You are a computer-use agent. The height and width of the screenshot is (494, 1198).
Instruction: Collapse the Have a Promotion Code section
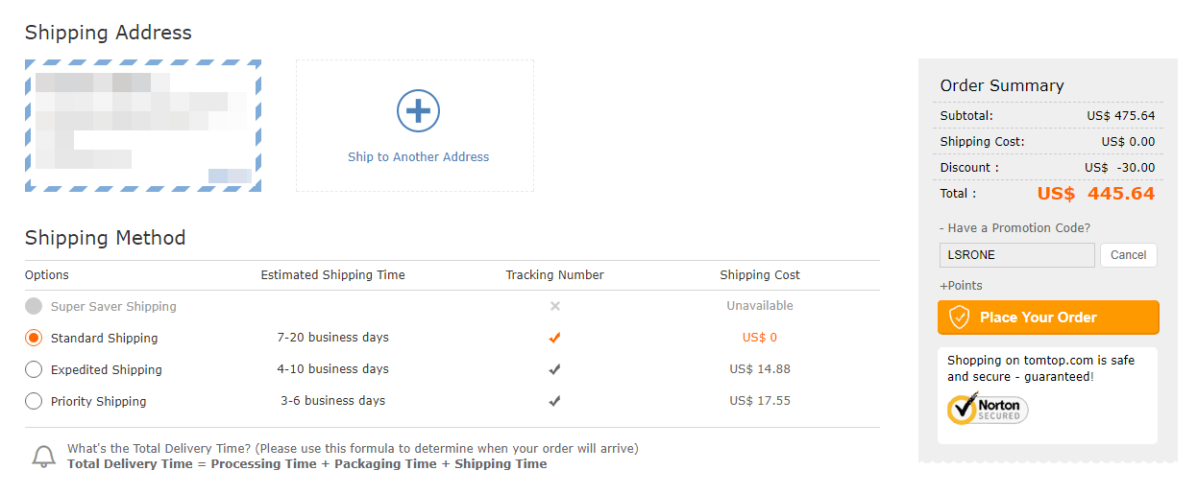tap(1015, 228)
